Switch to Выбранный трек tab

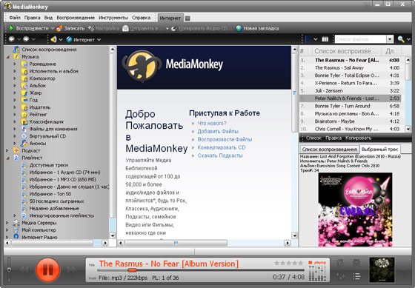click(x=379, y=149)
